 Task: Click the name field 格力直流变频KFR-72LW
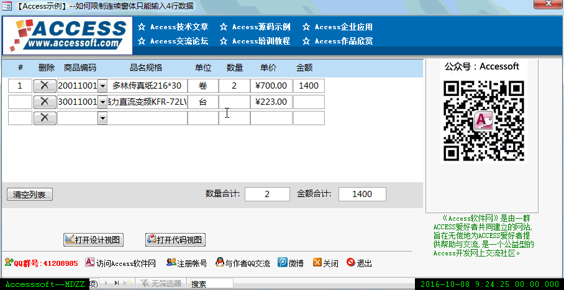[x=147, y=102]
